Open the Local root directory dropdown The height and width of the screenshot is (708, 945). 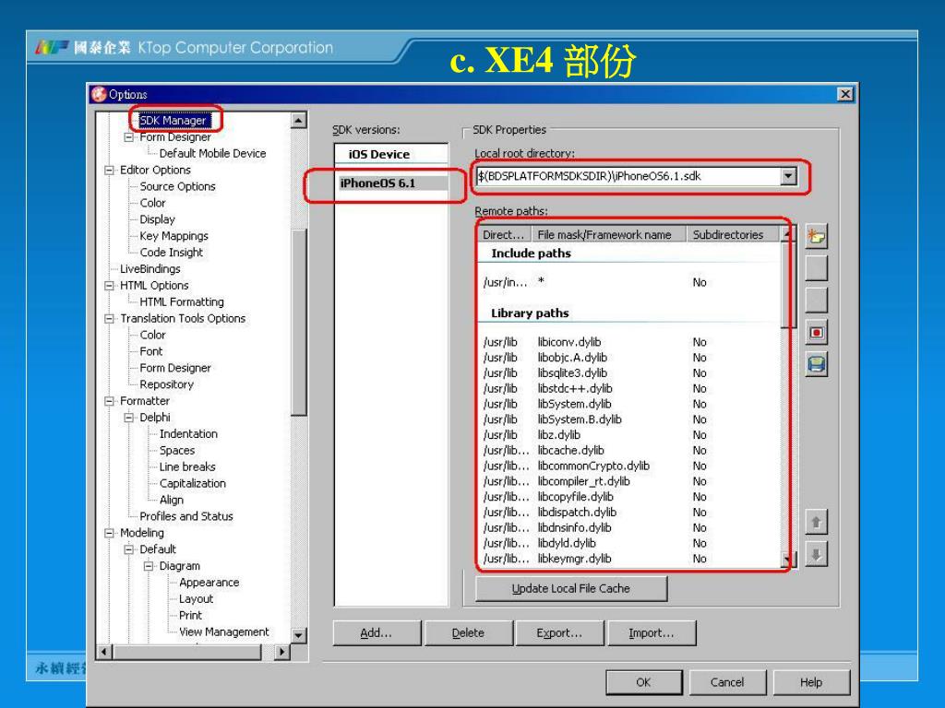pyautogui.click(x=788, y=176)
